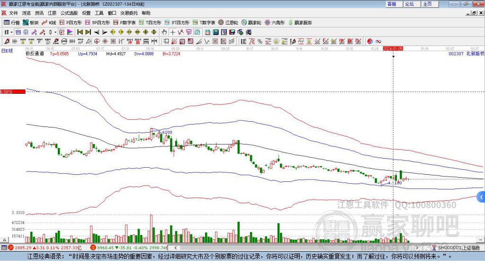Expand the candlestick style dropdown arrow
The width and height of the screenshot is (485, 261).
tap(55, 32)
